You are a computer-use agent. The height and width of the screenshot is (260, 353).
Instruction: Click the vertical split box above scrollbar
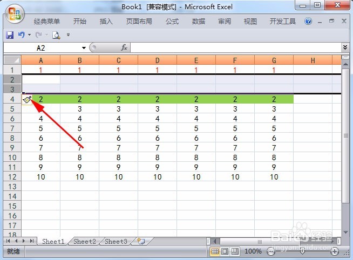345,57
